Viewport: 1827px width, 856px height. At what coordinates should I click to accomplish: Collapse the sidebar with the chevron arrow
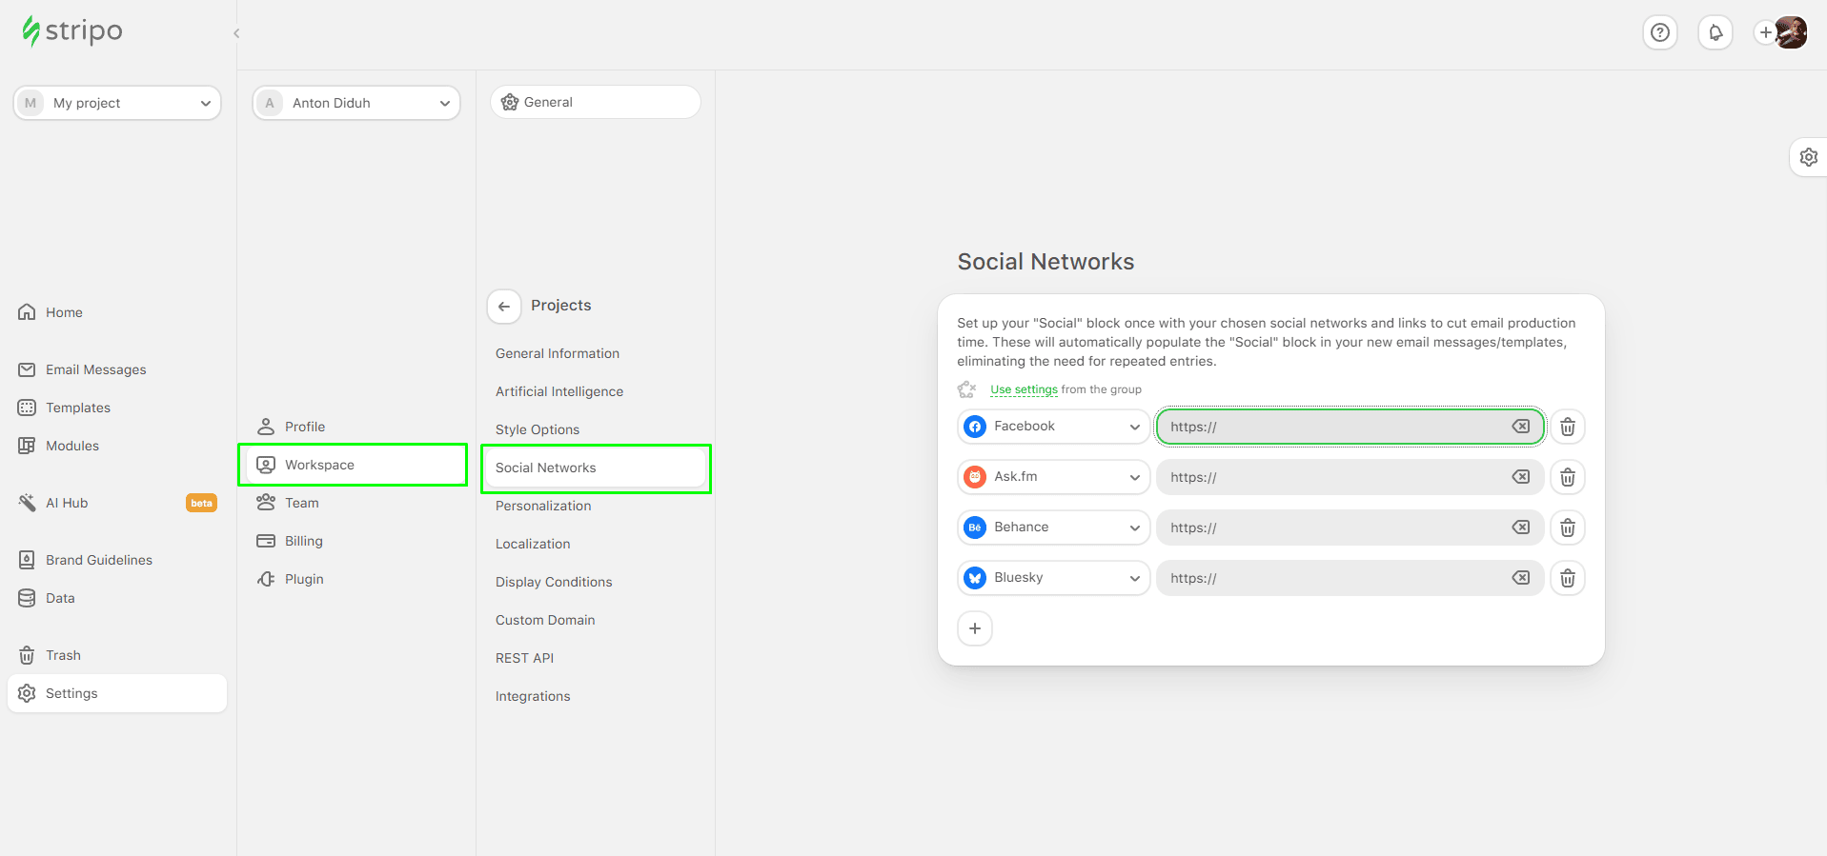point(236,33)
